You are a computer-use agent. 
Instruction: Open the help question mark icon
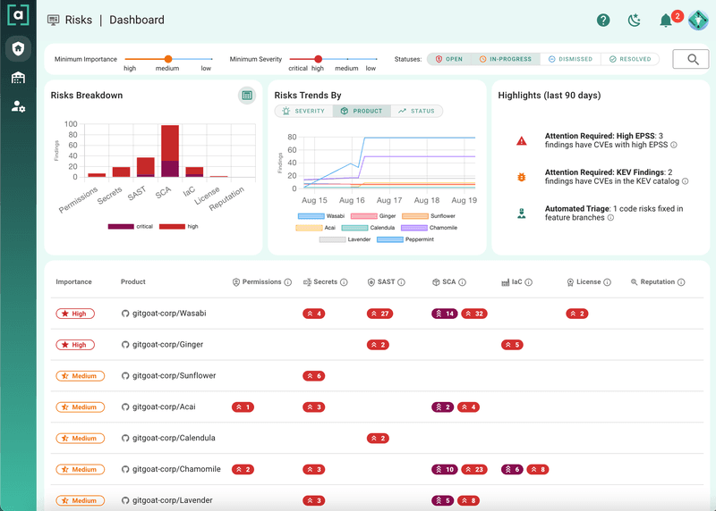pyautogui.click(x=603, y=20)
